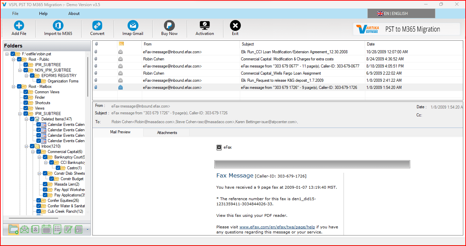Switch to the notes pencil icon
This screenshot has width=466, height=246.
[x=68, y=229]
